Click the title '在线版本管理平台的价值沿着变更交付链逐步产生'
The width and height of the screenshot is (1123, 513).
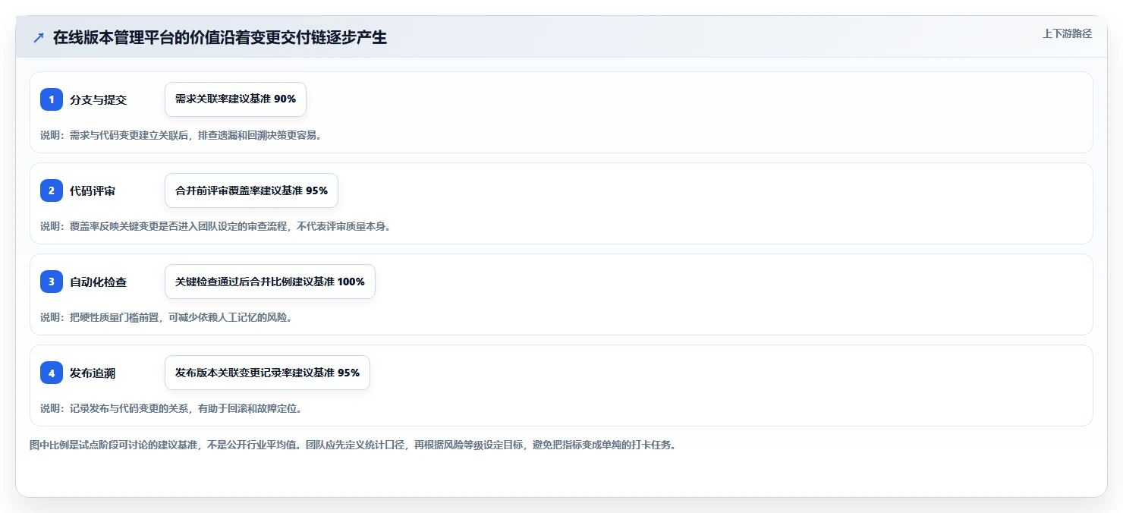220,38
